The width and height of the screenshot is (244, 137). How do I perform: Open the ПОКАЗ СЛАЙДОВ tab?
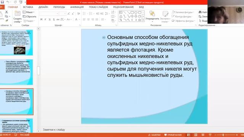click(x=98, y=7)
